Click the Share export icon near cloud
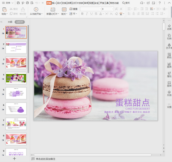 tap(148, 3)
